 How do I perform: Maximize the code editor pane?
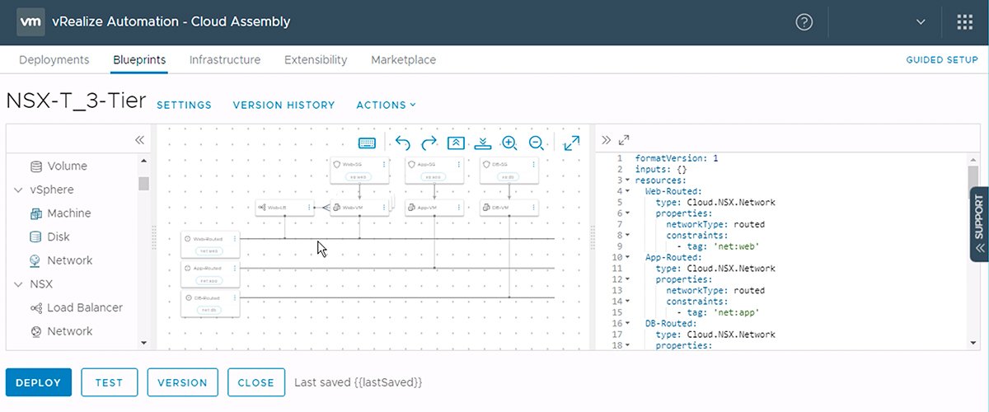pos(624,140)
